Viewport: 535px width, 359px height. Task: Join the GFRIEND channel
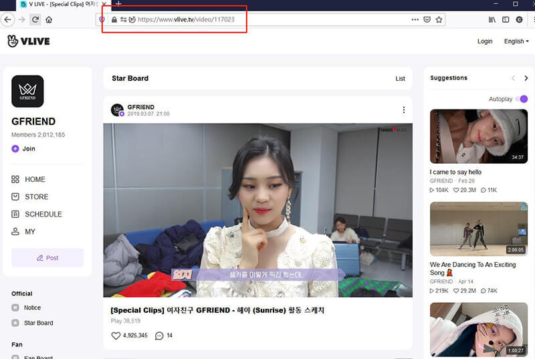pos(23,148)
